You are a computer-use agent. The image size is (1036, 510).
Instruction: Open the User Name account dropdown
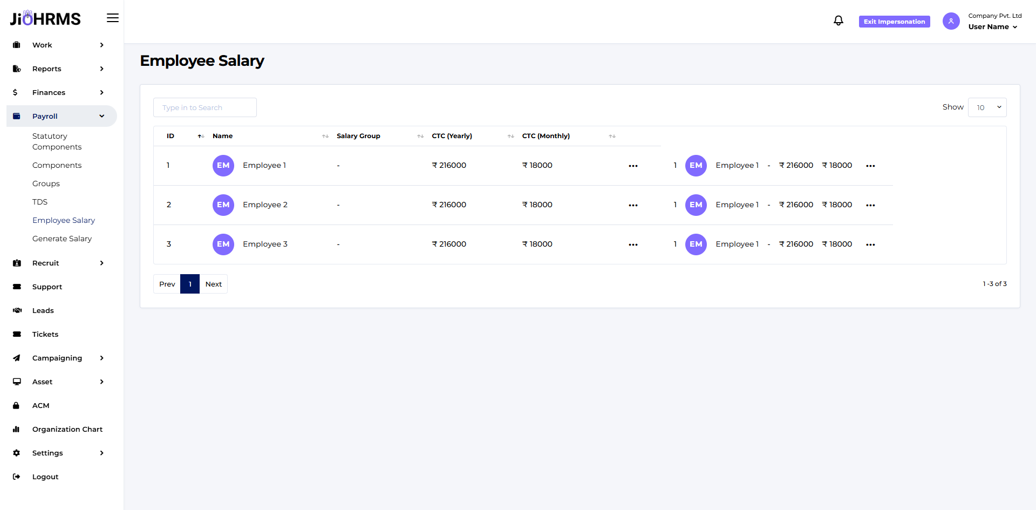[992, 27]
